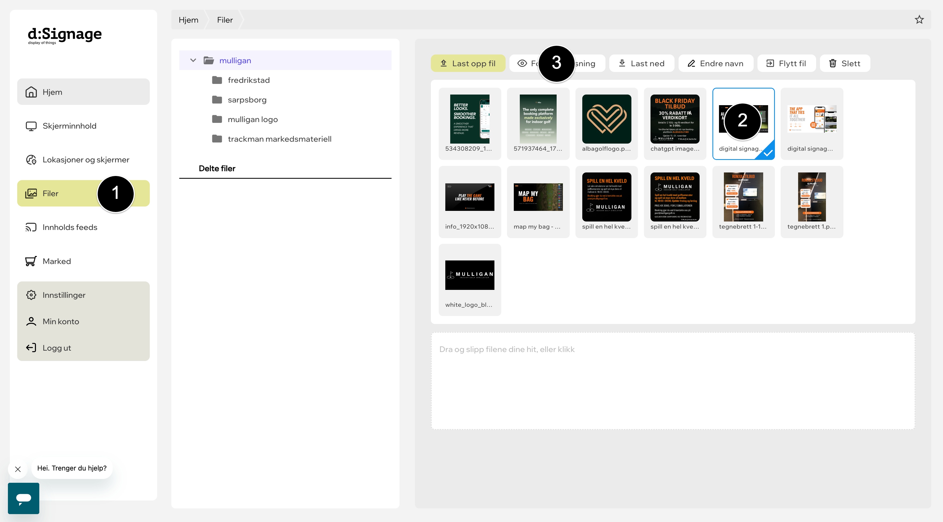Click the download arrow icon on Last ned
The width and height of the screenshot is (943, 522).
click(x=622, y=63)
